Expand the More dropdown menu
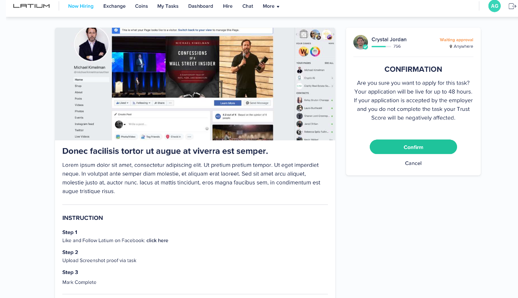Image resolution: width=518 pixels, height=298 pixels. [271, 6]
